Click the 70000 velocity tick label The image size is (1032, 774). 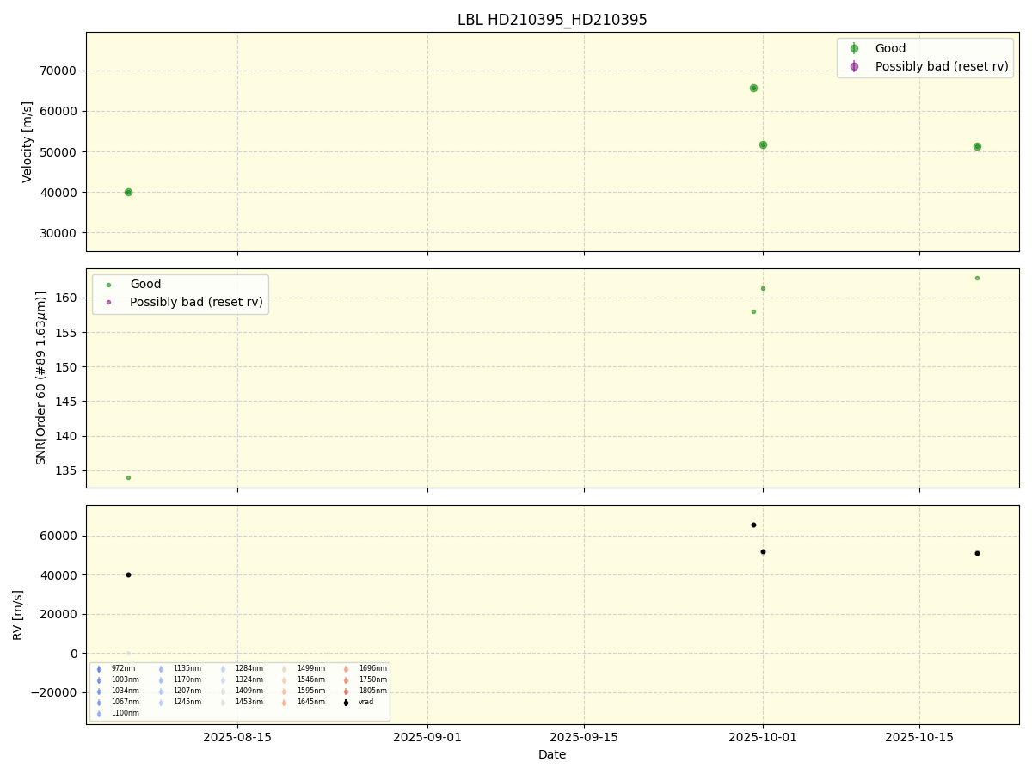coord(60,71)
